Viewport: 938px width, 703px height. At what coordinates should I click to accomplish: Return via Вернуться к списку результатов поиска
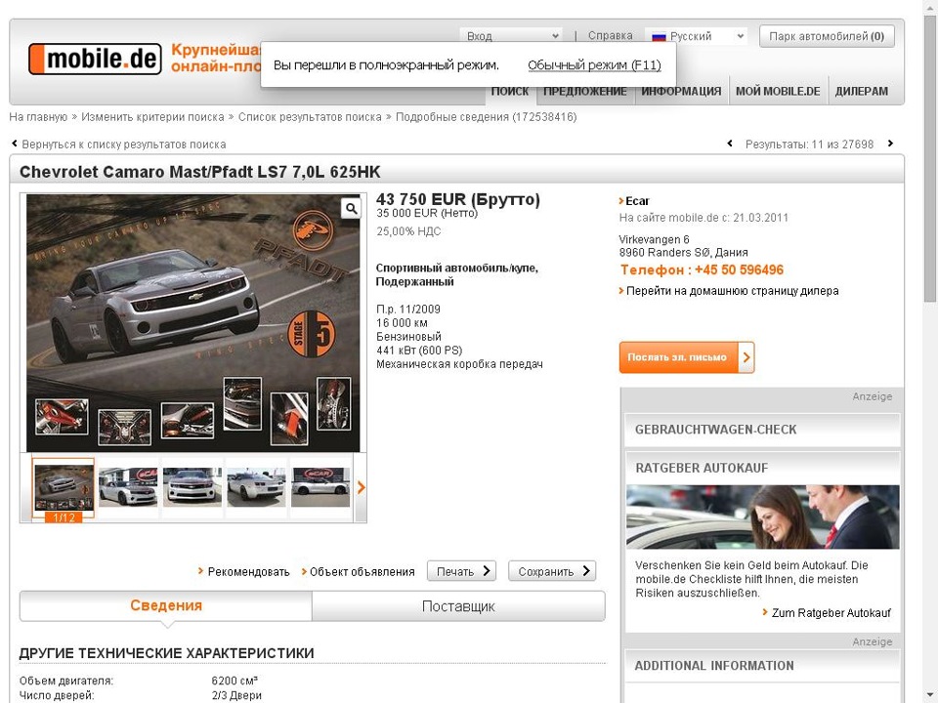[124, 145]
